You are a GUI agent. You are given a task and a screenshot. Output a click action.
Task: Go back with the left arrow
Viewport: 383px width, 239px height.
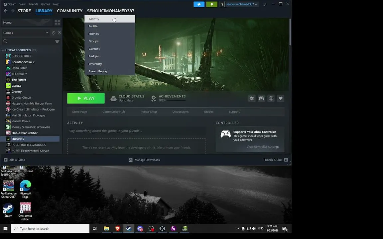click(x=5, y=11)
